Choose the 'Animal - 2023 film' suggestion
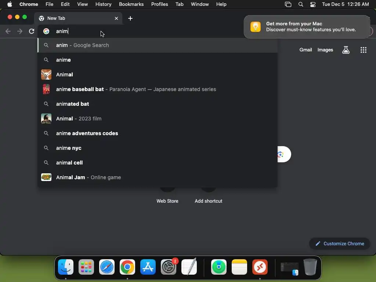This screenshot has width=376, height=282. pyautogui.click(x=158, y=119)
